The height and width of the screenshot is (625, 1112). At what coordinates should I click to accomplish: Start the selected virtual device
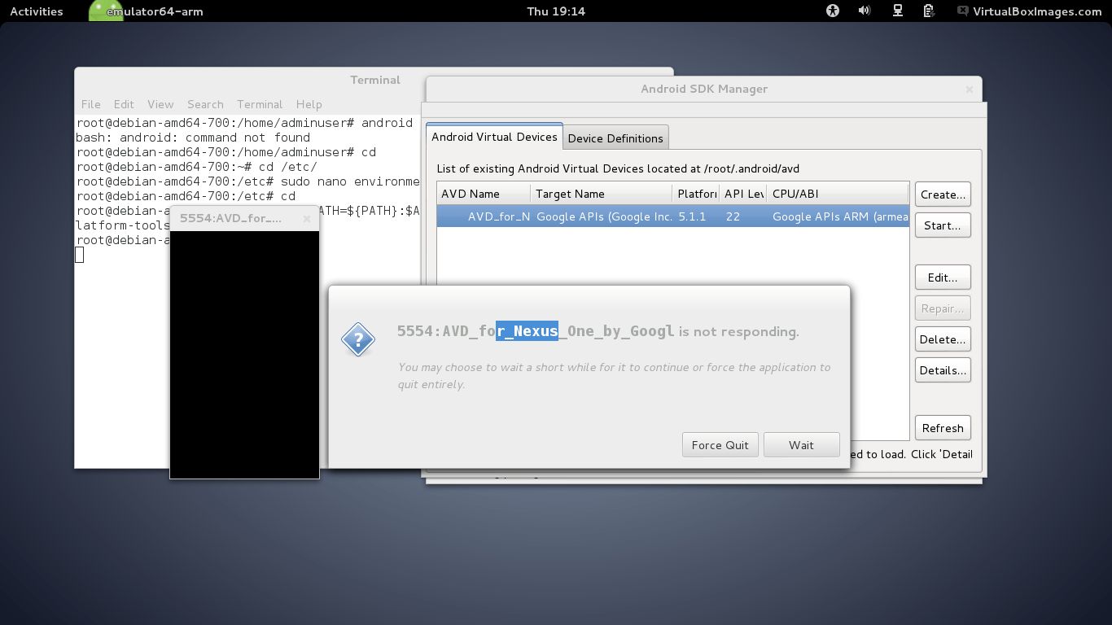943,225
